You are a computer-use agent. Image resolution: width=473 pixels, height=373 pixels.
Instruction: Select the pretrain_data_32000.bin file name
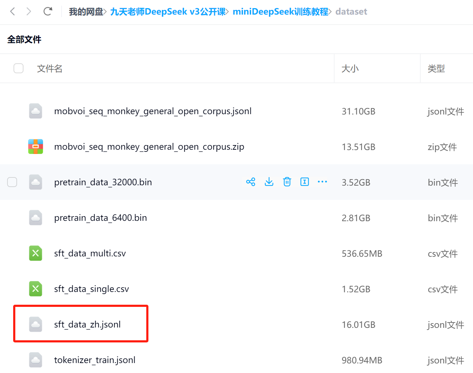point(103,182)
